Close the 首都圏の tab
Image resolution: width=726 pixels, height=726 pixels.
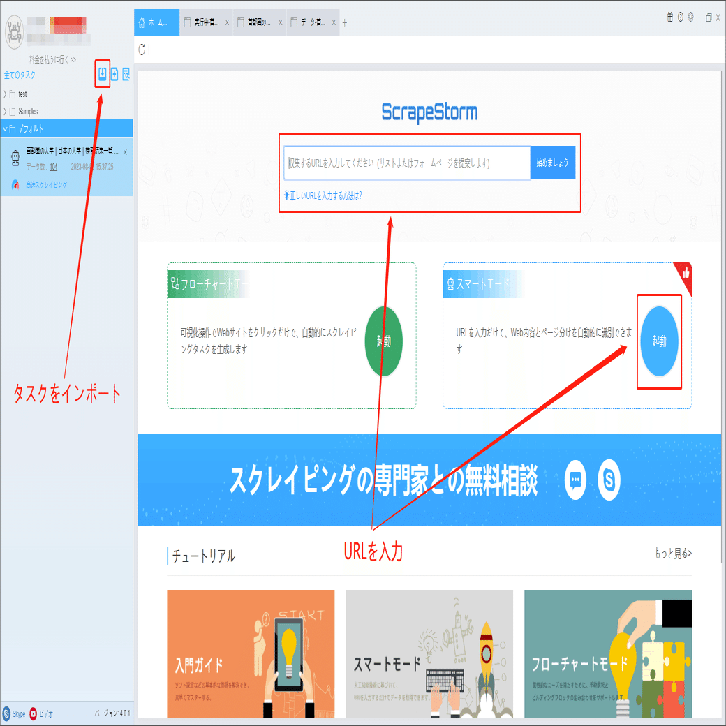click(280, 22)
